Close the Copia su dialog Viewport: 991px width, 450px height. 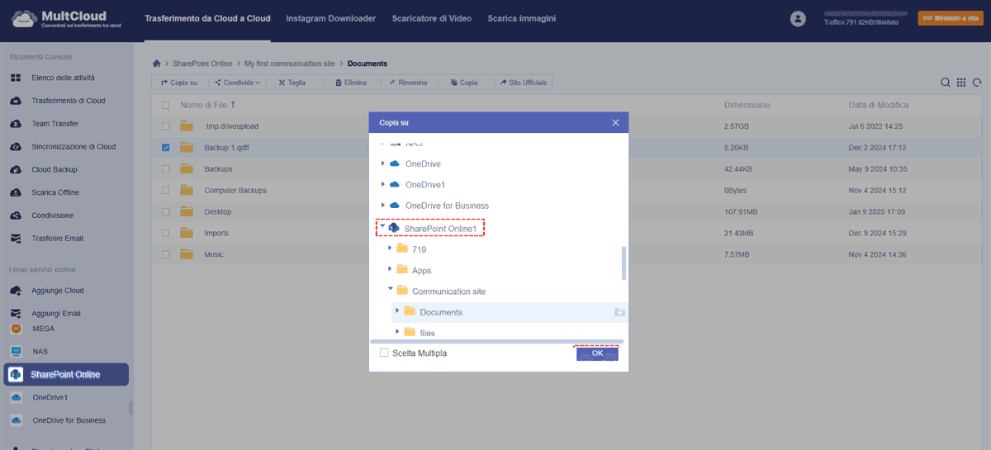615,122
